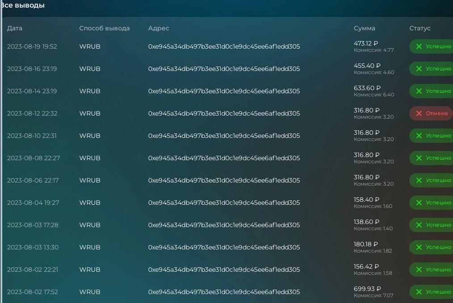Click the amount 699.93 ₽
The image size is (453, 303).
coord(368,289)
